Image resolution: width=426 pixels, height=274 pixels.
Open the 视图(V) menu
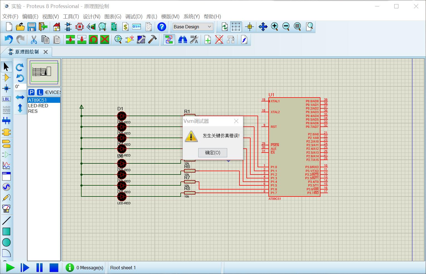(x=50, y=16)
